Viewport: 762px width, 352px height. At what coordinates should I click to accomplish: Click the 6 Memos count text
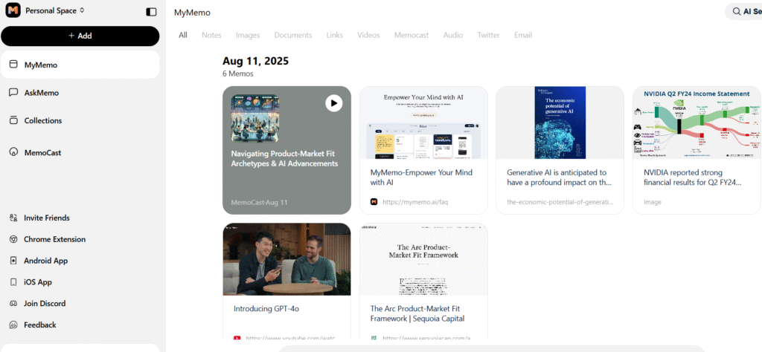tap(238, 74)
